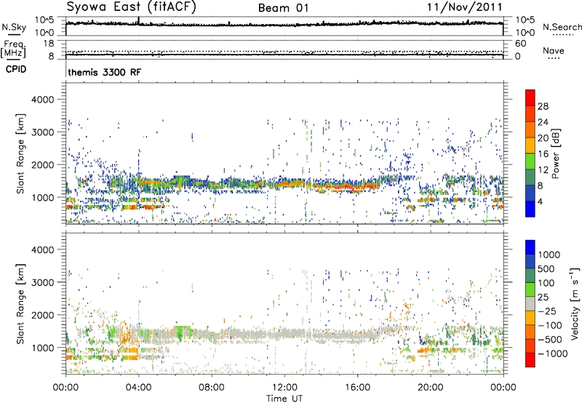582x403 pixels.
Task: Click the '-1000' label on Velocity colorbar
Action: [553, 354]
